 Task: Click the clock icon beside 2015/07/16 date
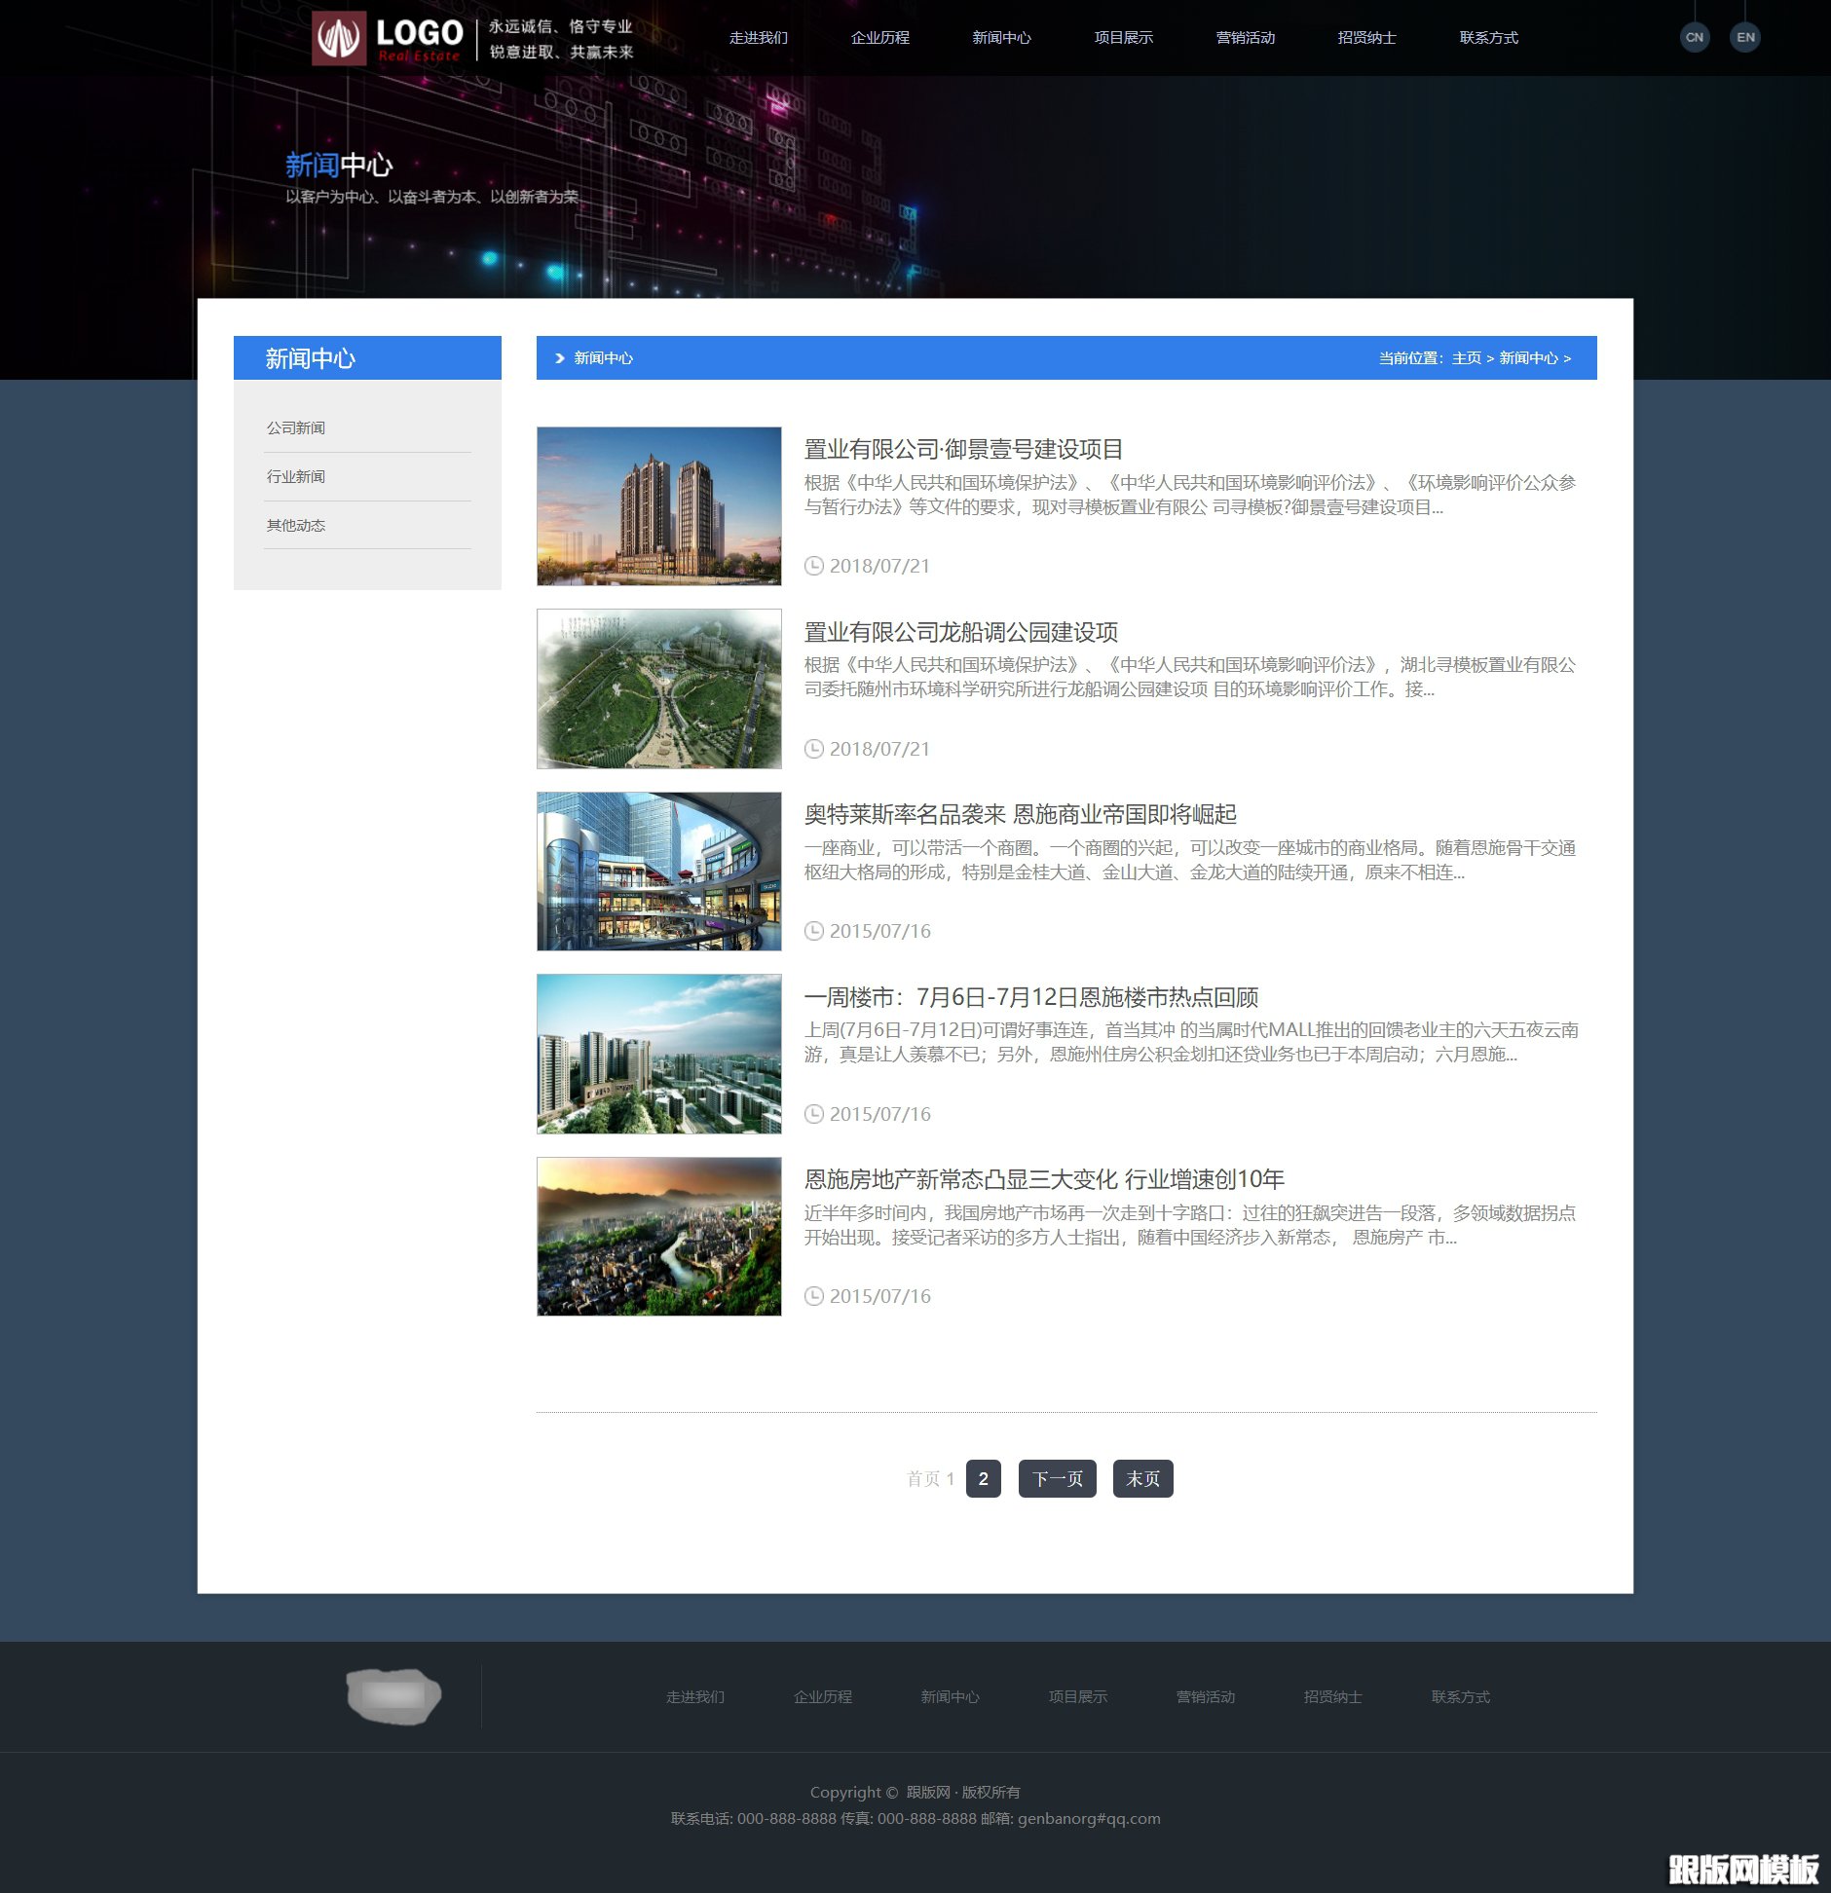(x=814, y=930)
